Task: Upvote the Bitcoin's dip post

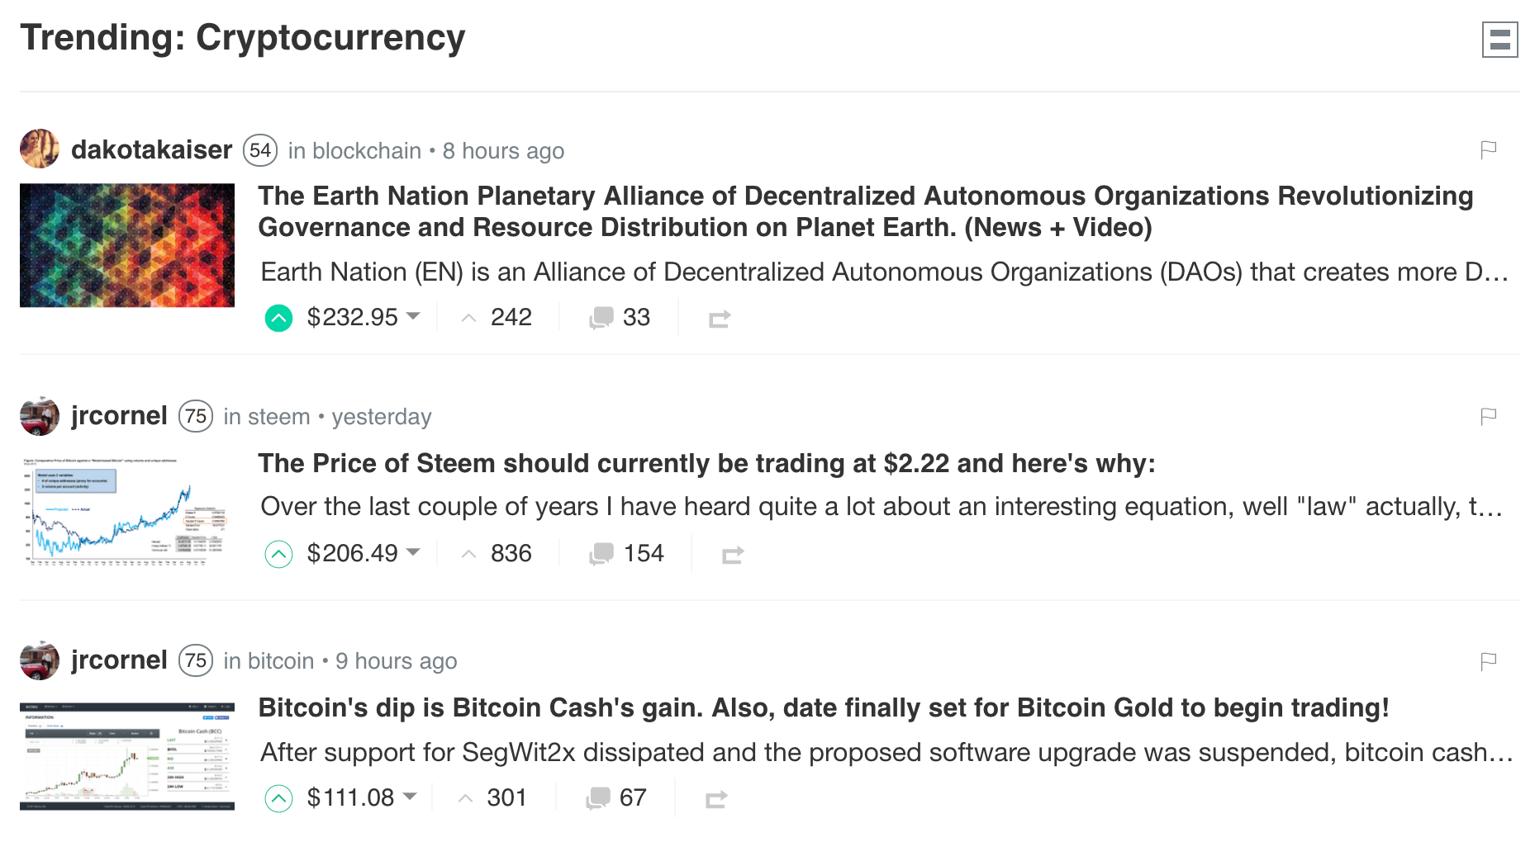Action: click(278, 798)
